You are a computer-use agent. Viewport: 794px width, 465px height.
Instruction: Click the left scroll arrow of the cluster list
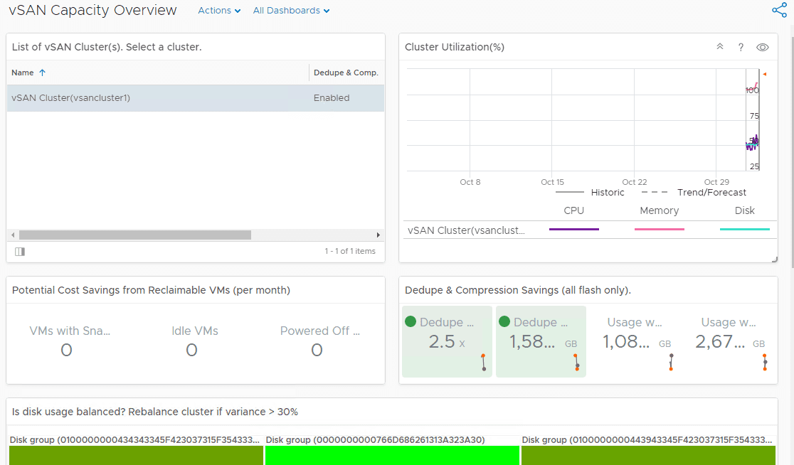[12, 234]
